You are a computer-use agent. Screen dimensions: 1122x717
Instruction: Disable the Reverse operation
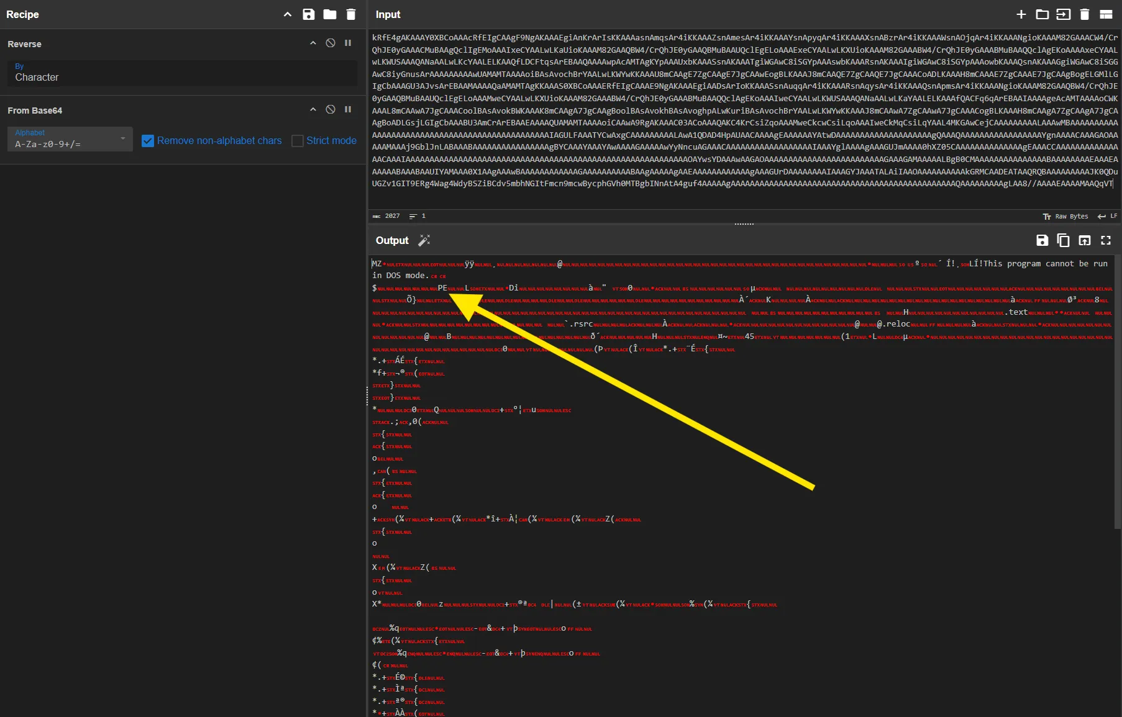331,43
